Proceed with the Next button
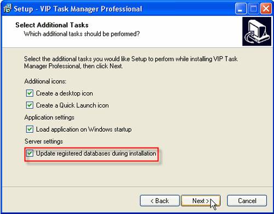The image size is (274, 214). pyautogui.click(x=201, y=201)
